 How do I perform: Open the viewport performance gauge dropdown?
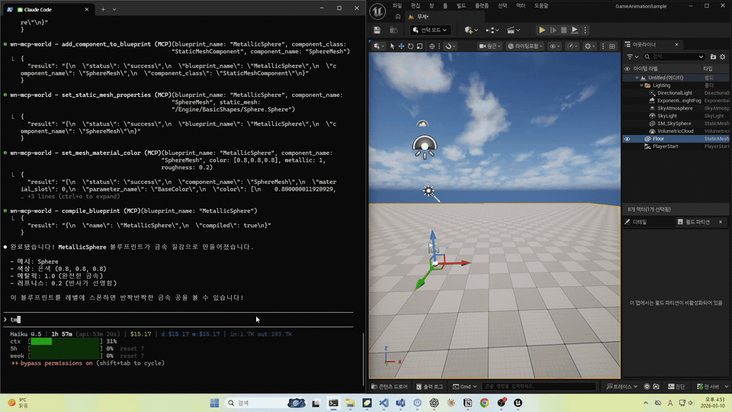[x=572, y=47]
